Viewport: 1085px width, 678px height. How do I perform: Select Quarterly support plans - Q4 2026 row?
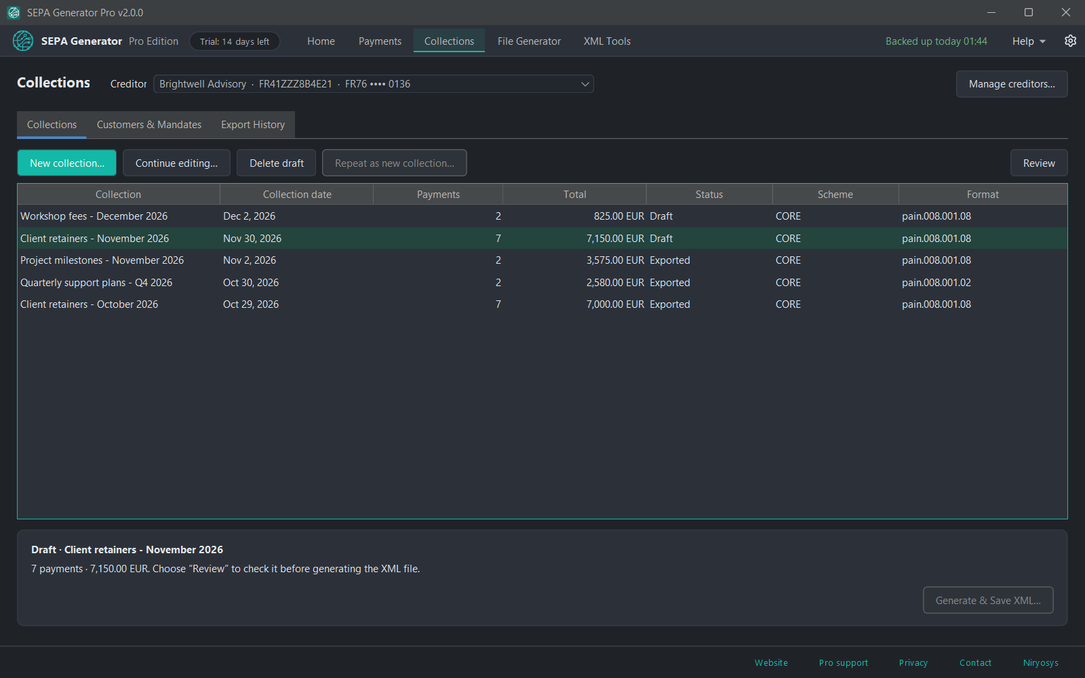click(542, 282)
